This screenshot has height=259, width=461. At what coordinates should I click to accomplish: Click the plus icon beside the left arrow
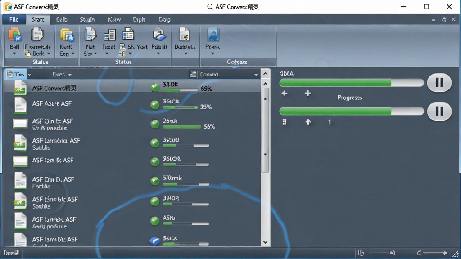308,94
